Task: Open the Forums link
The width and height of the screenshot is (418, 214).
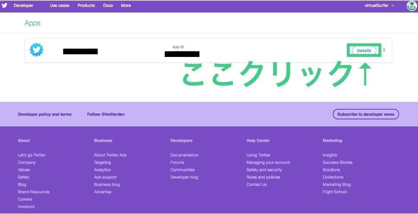Action: point(177,162)
